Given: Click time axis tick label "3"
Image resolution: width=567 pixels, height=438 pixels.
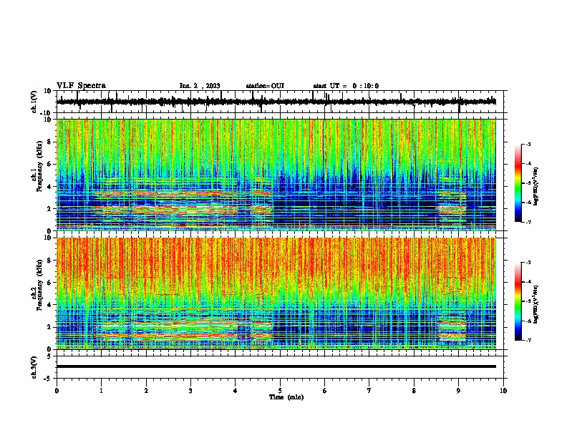Looking at the screenshot, I should tap(190, 390).
